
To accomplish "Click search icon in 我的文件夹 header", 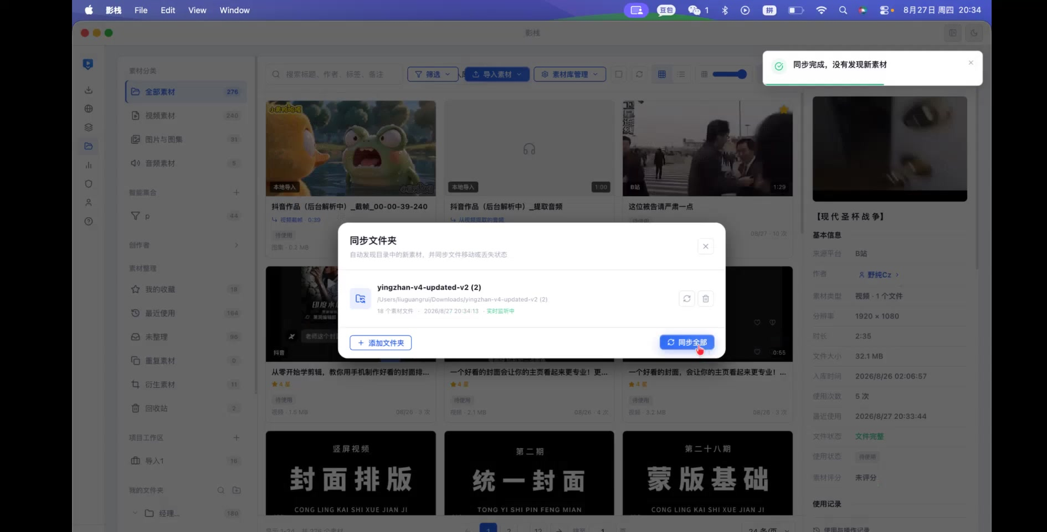I will click(x=220, y=490).
